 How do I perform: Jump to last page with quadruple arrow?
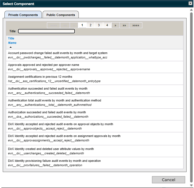(135, 25)
